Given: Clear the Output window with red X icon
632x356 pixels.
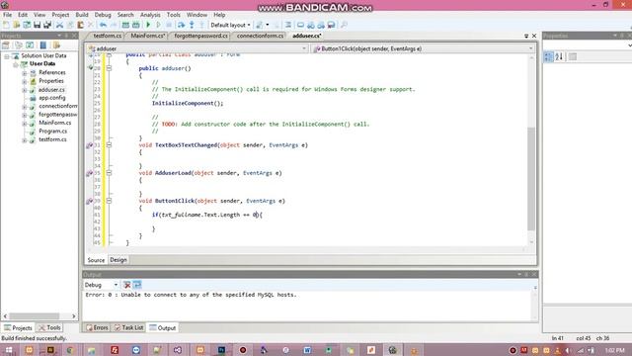Looking at the screenshot, I should tap(127, 285).
